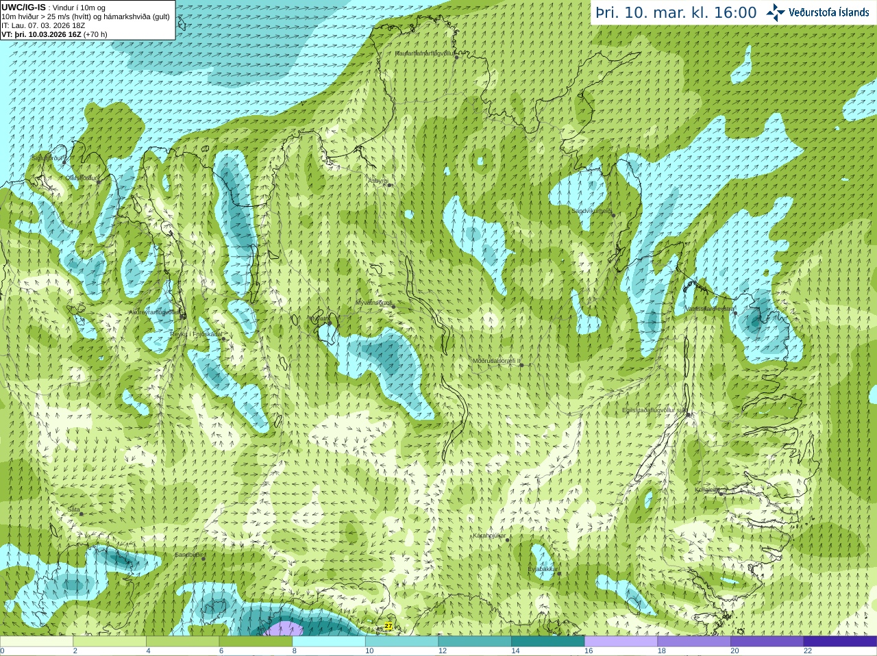Click the Veðurstofa Íslands logo symbol
Viewport: 877px width, 656px height.
pyautogui.click(x=776, y=12)
